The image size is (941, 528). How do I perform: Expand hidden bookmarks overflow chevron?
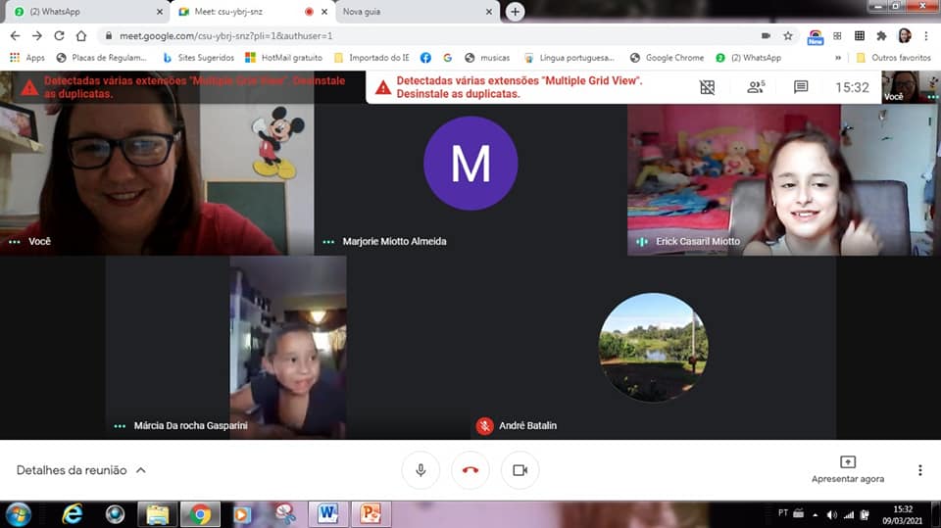(x=838, y=58)
